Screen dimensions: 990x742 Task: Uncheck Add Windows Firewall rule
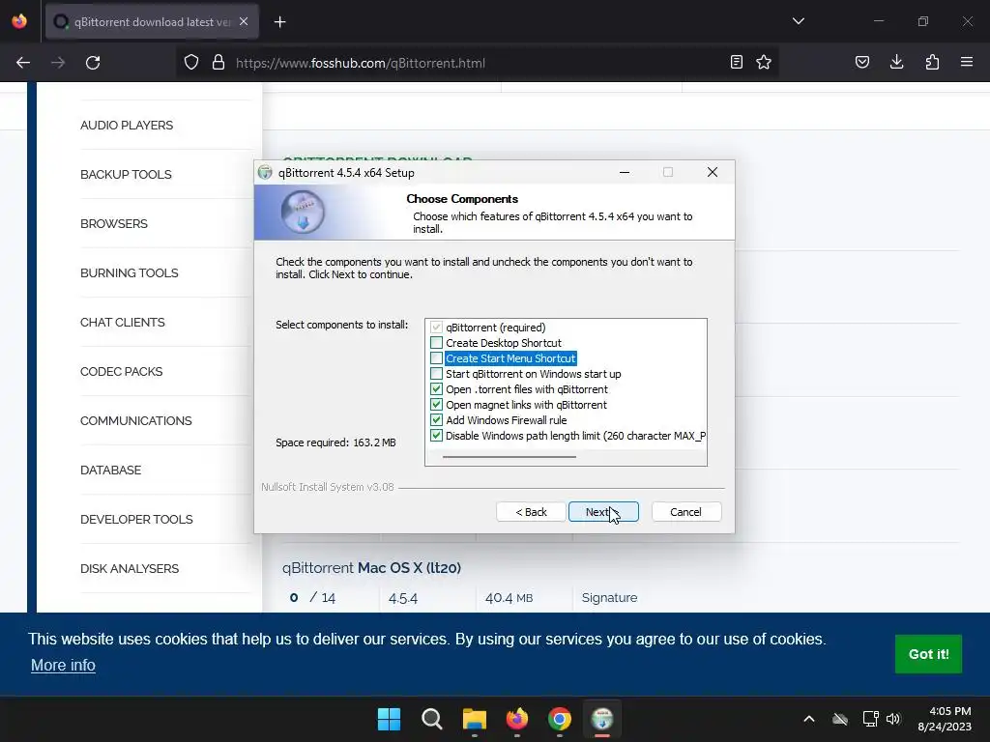436,420
